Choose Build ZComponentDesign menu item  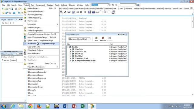coord(41,37)
